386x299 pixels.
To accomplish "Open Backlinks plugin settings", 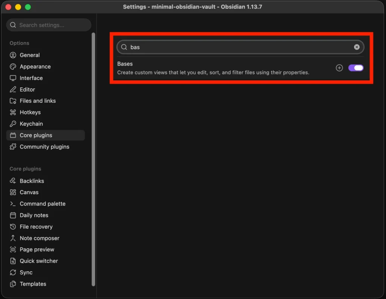I will click(46, 181).
